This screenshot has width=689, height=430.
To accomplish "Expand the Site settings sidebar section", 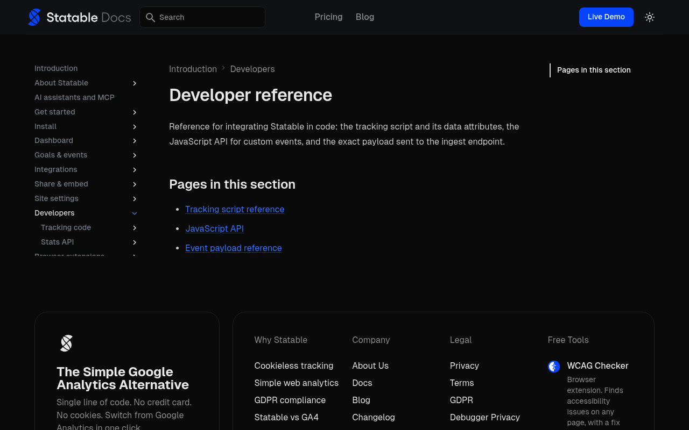I will 135,199.
